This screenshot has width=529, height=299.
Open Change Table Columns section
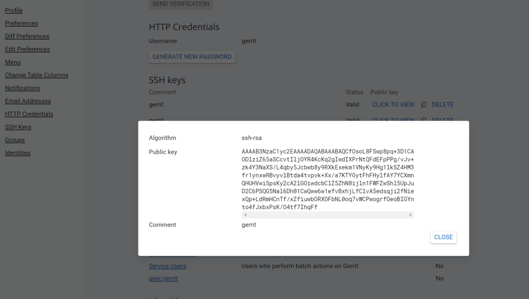[x=36, y=75]
